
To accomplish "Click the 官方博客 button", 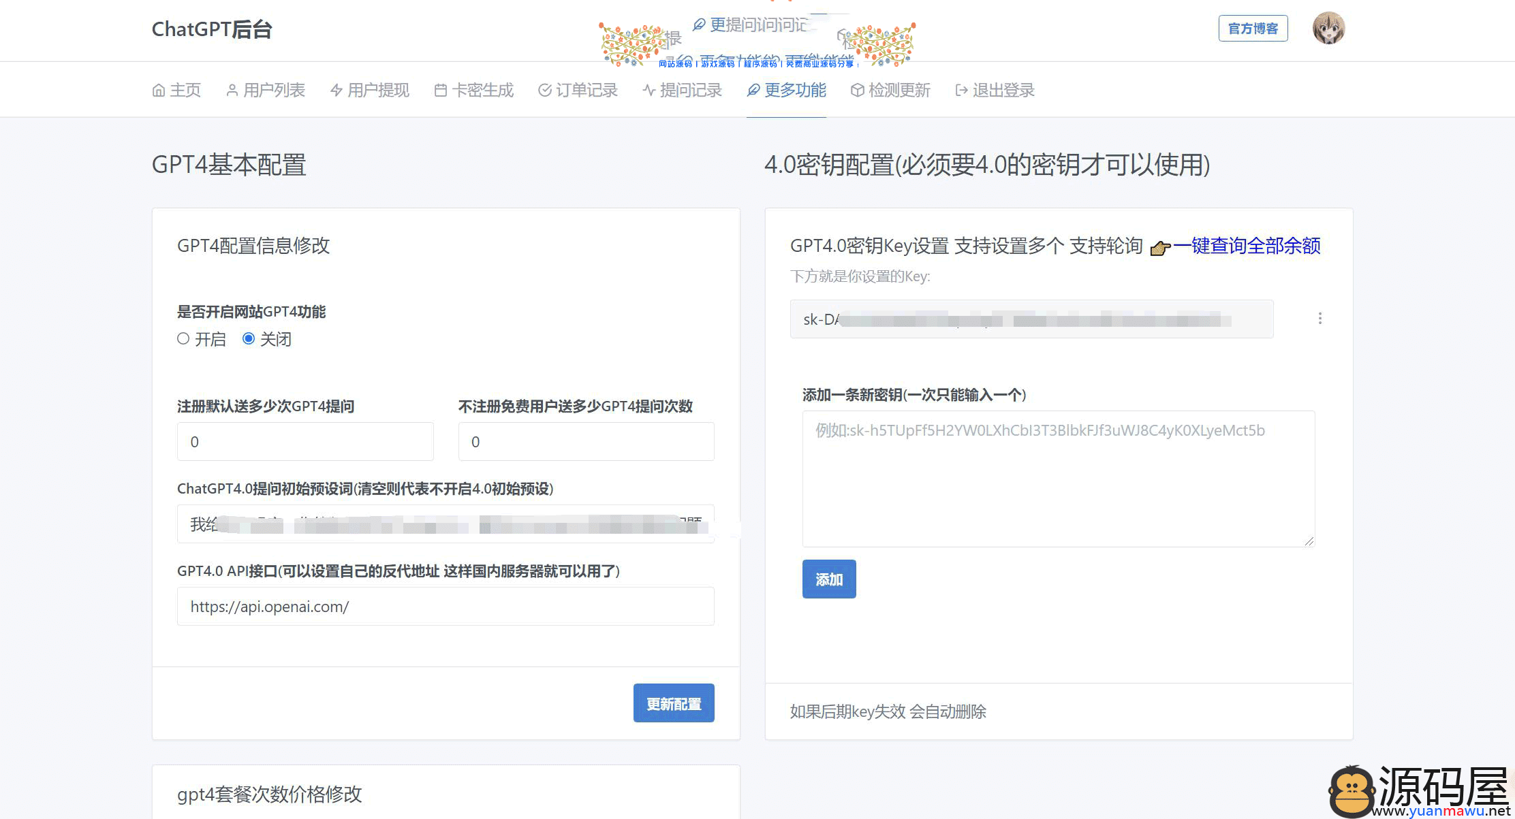I will (1253, 28).
